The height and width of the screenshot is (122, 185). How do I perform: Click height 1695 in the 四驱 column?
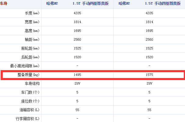(149, 31)
